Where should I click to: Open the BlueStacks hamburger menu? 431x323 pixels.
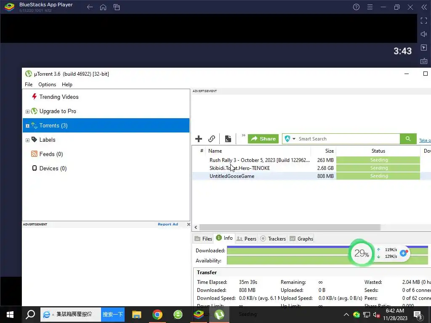tap(370, 7)
